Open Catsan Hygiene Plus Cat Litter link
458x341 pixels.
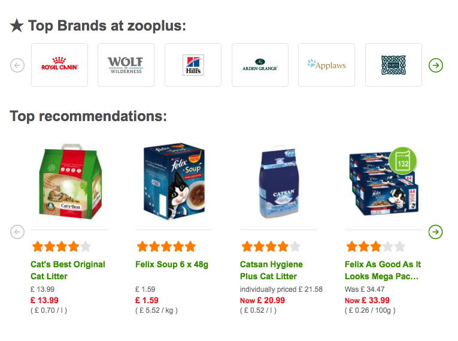[271, 270]
